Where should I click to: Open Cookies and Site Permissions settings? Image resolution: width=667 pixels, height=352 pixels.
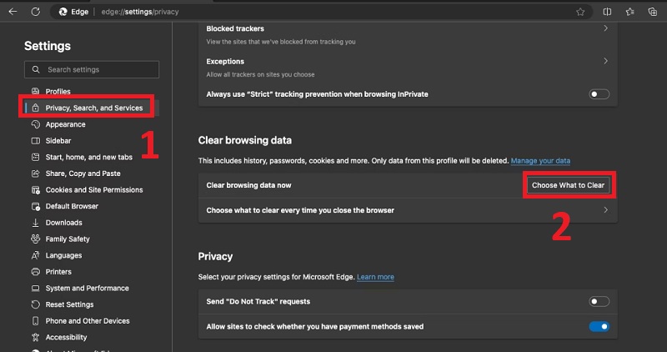point(94,190)
